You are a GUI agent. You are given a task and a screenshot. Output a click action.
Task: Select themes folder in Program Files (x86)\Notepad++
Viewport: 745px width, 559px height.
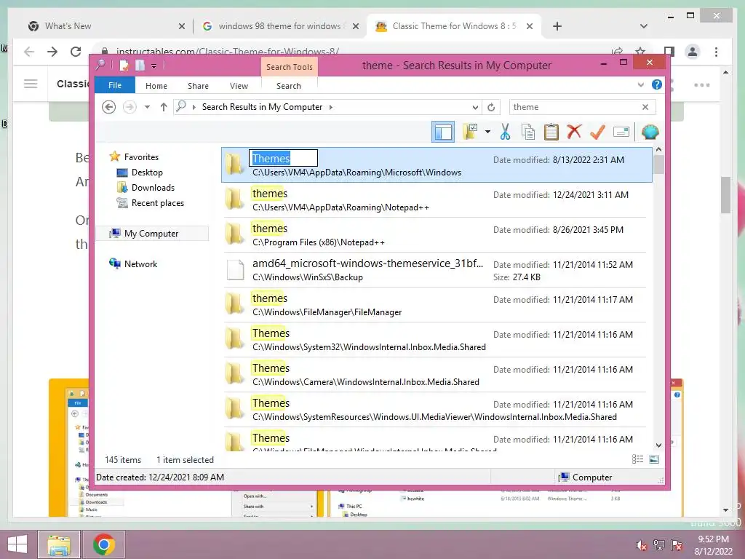(x=437, y=235)
